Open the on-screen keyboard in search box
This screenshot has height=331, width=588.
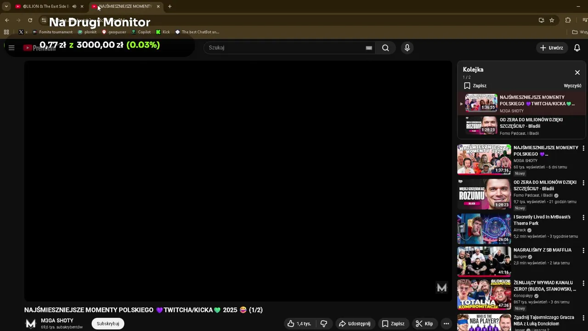click(368, 48)
